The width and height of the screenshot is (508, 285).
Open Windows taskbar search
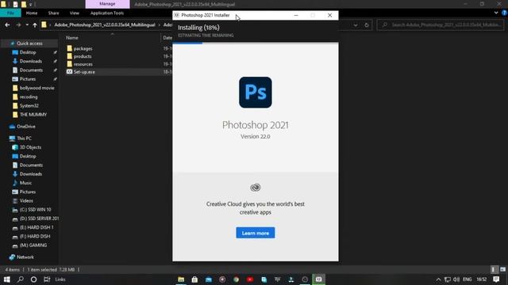(21, 279)
